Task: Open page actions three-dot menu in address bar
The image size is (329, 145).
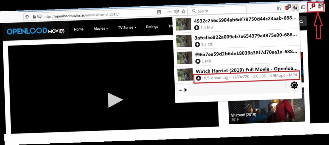Action: (x=169, y=12)
